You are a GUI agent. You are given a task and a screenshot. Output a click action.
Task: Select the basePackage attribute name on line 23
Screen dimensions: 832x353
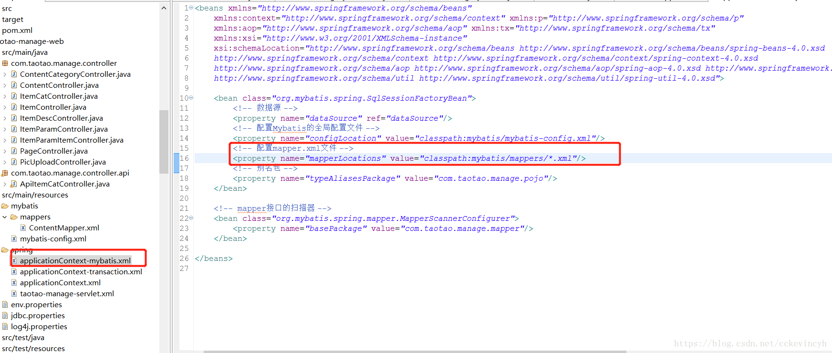point(335,228)
